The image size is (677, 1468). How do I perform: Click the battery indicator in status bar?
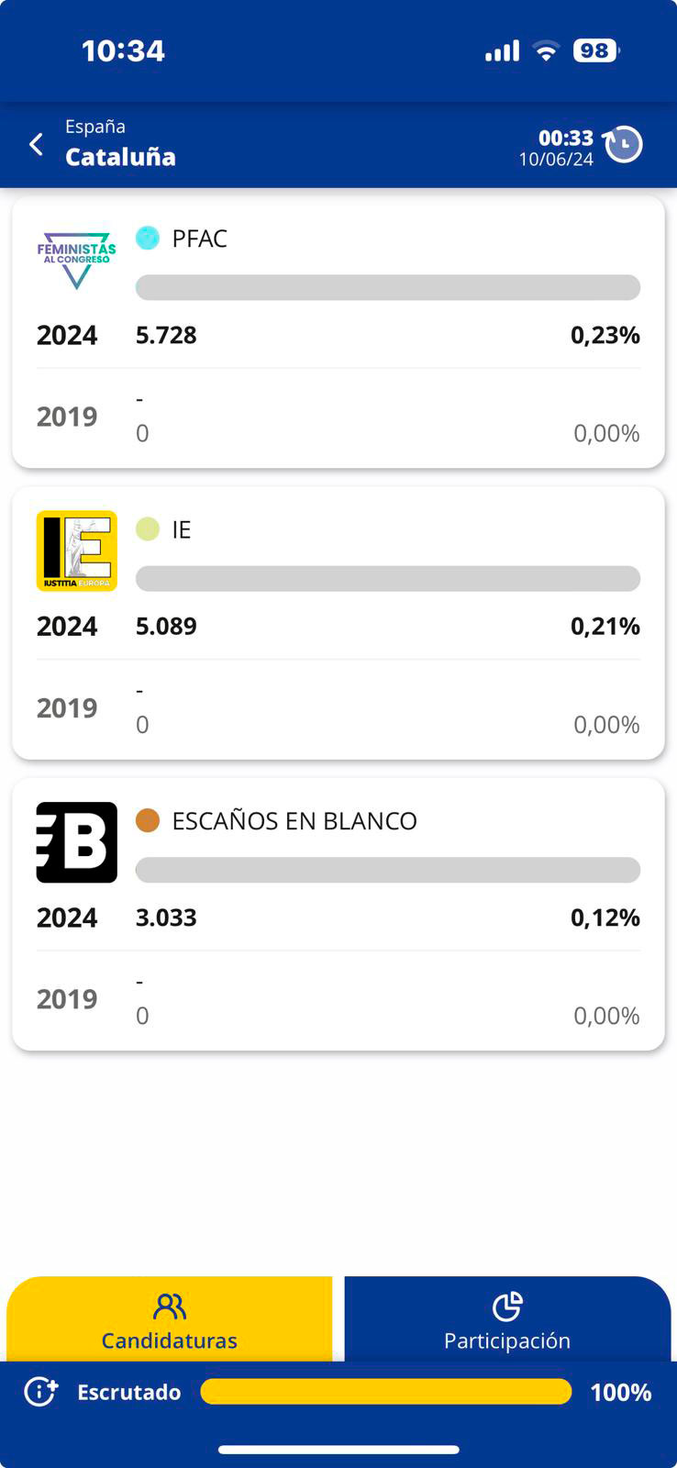click(596, 50)
